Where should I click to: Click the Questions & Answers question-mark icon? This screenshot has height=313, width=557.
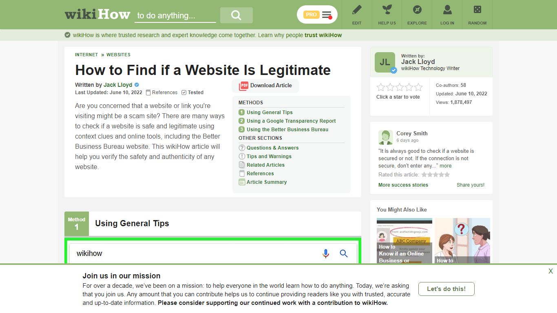[x=242, y=148]
